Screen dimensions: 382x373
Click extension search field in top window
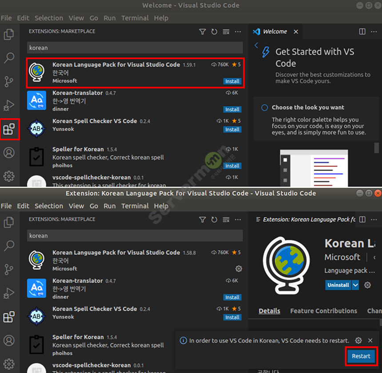pyautogui.click(x=135, y=48)
